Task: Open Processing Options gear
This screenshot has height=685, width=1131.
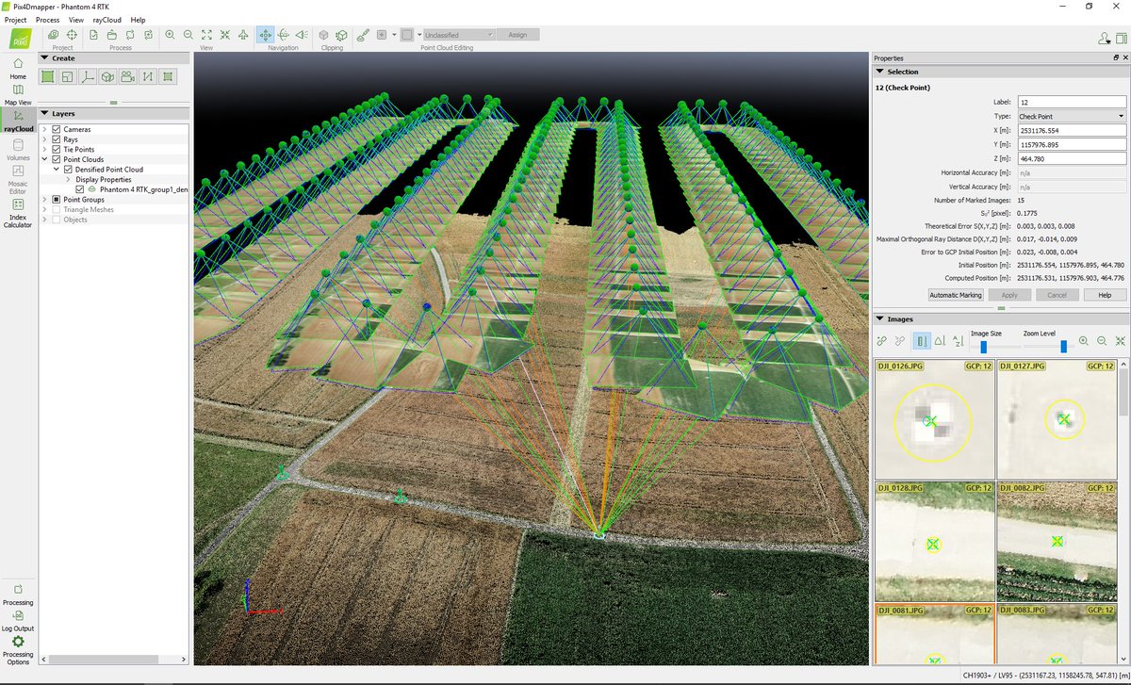Action: click(18, 648)
